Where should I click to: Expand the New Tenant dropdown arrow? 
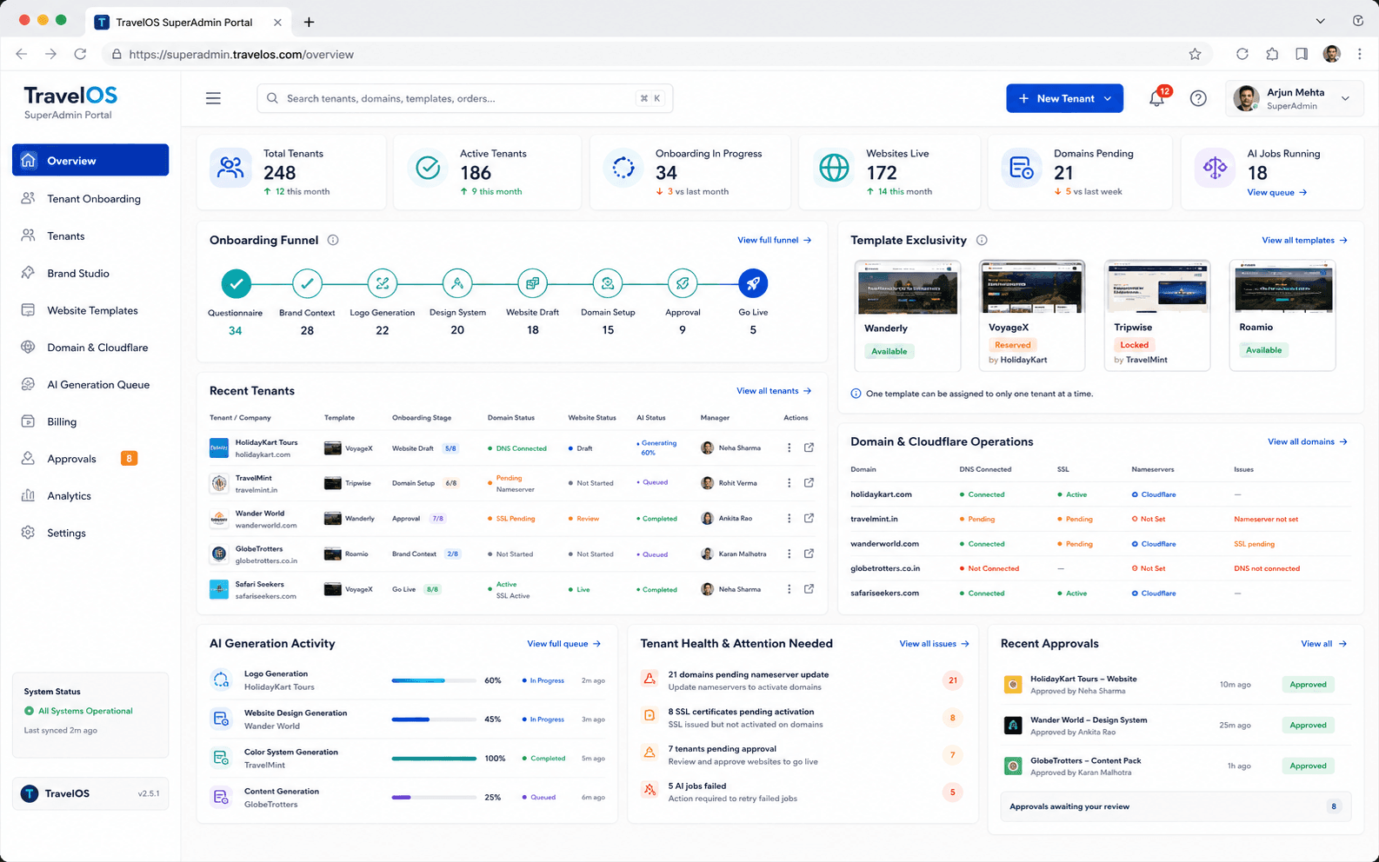1108,98
